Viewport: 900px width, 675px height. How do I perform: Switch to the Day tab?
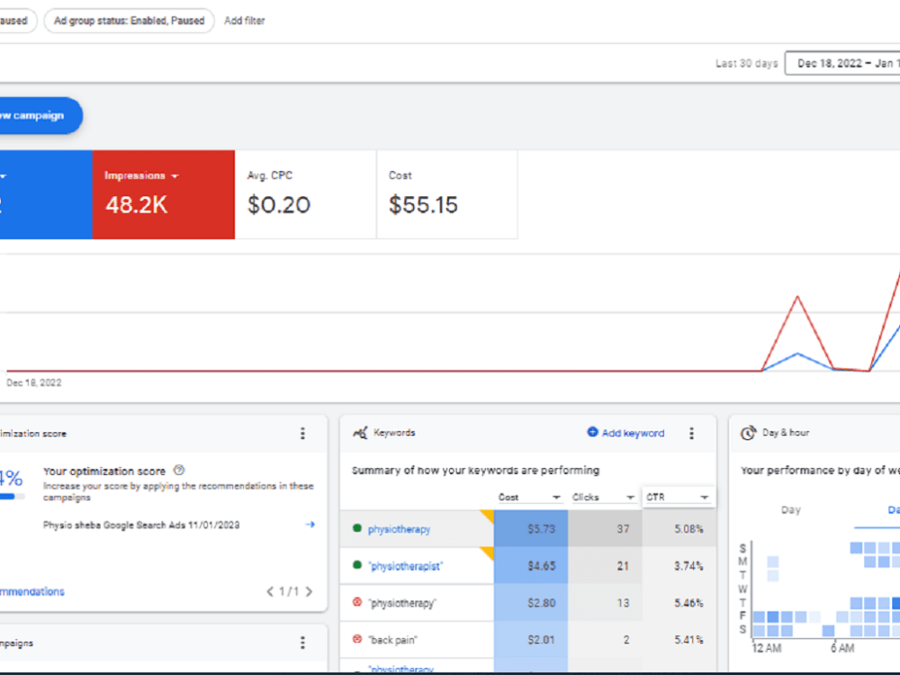[790, 510]
